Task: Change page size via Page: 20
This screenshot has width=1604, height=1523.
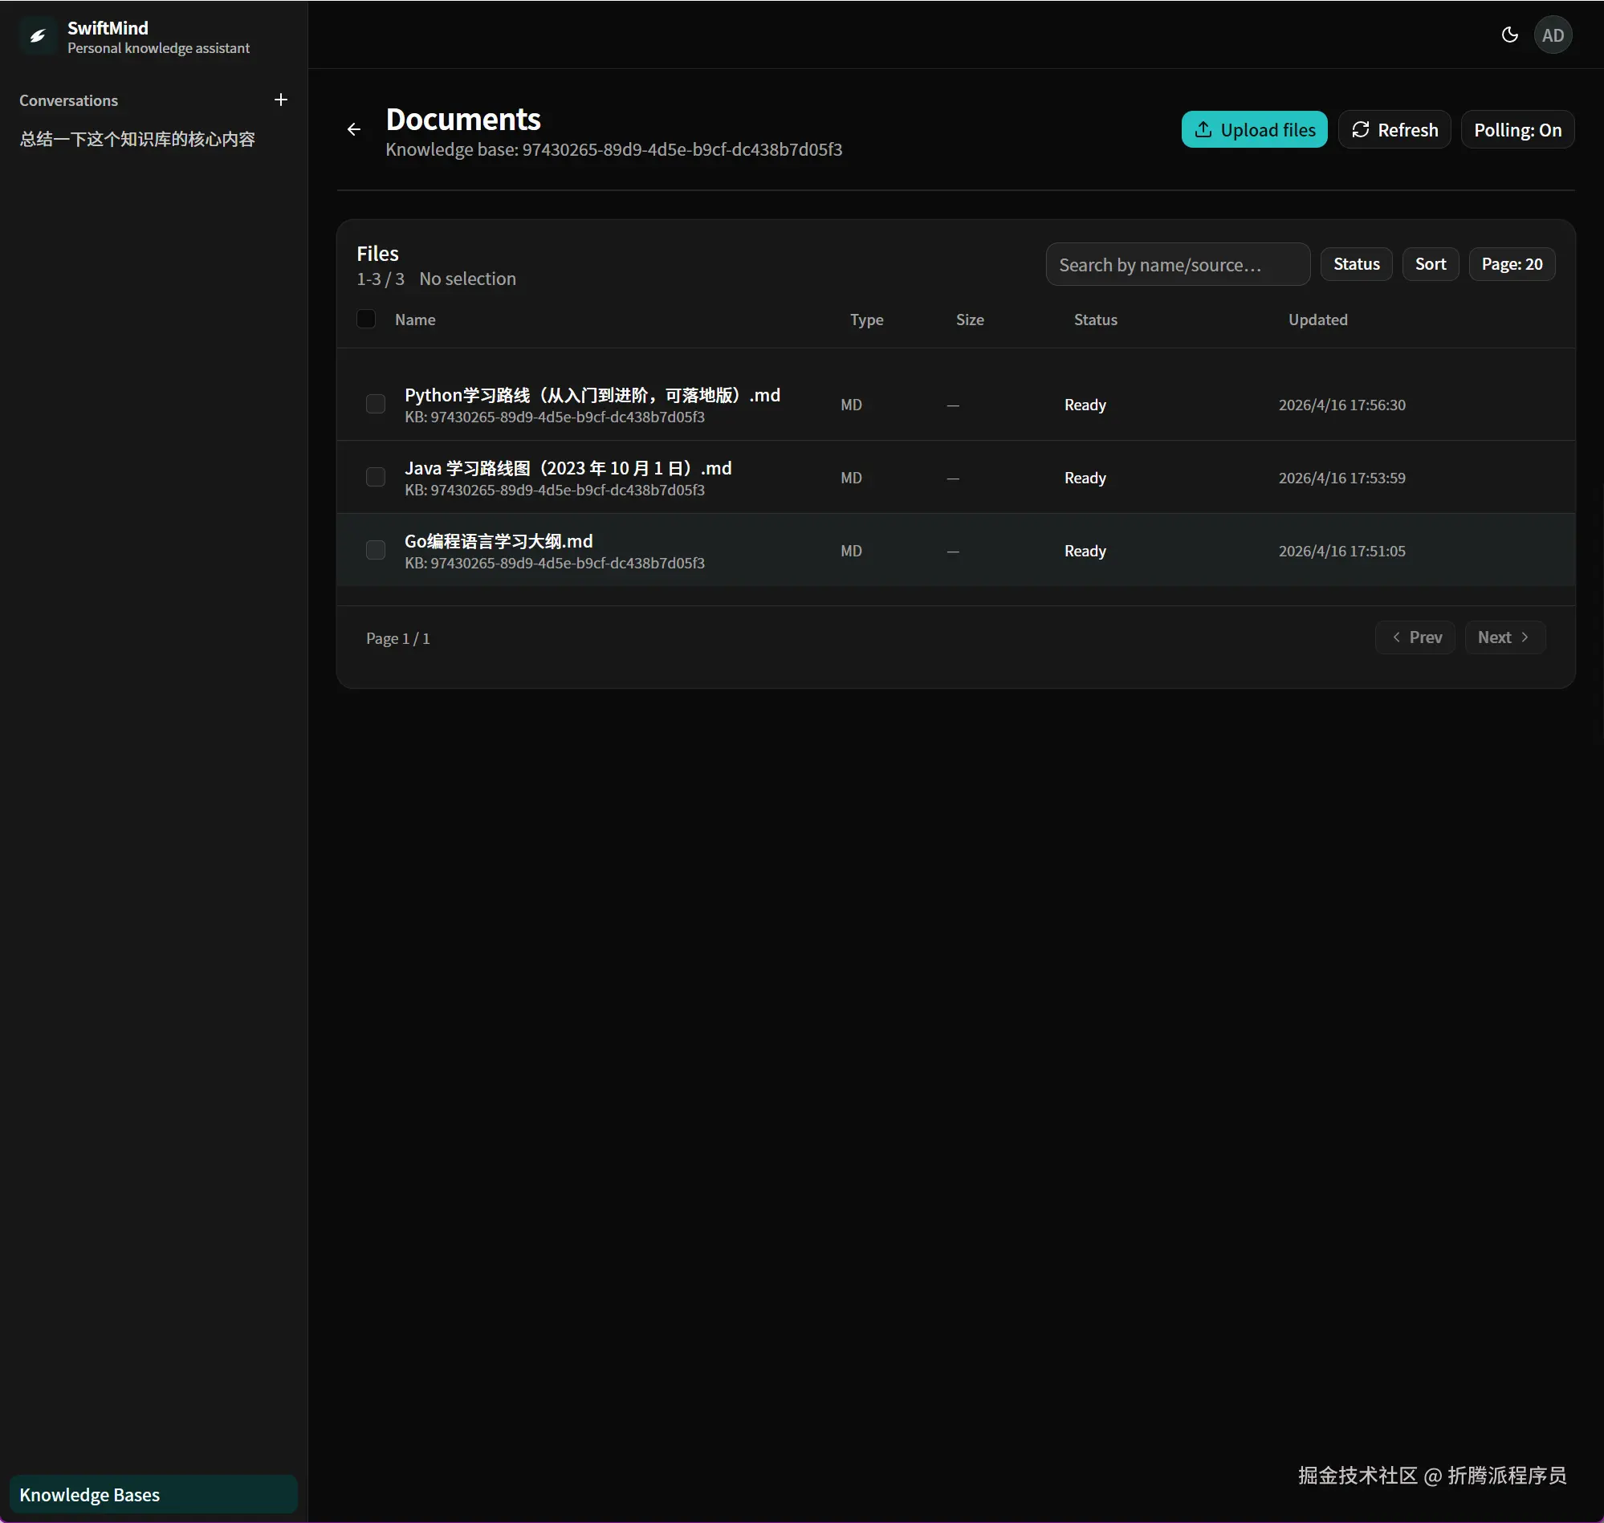Action: point(1511,264)
